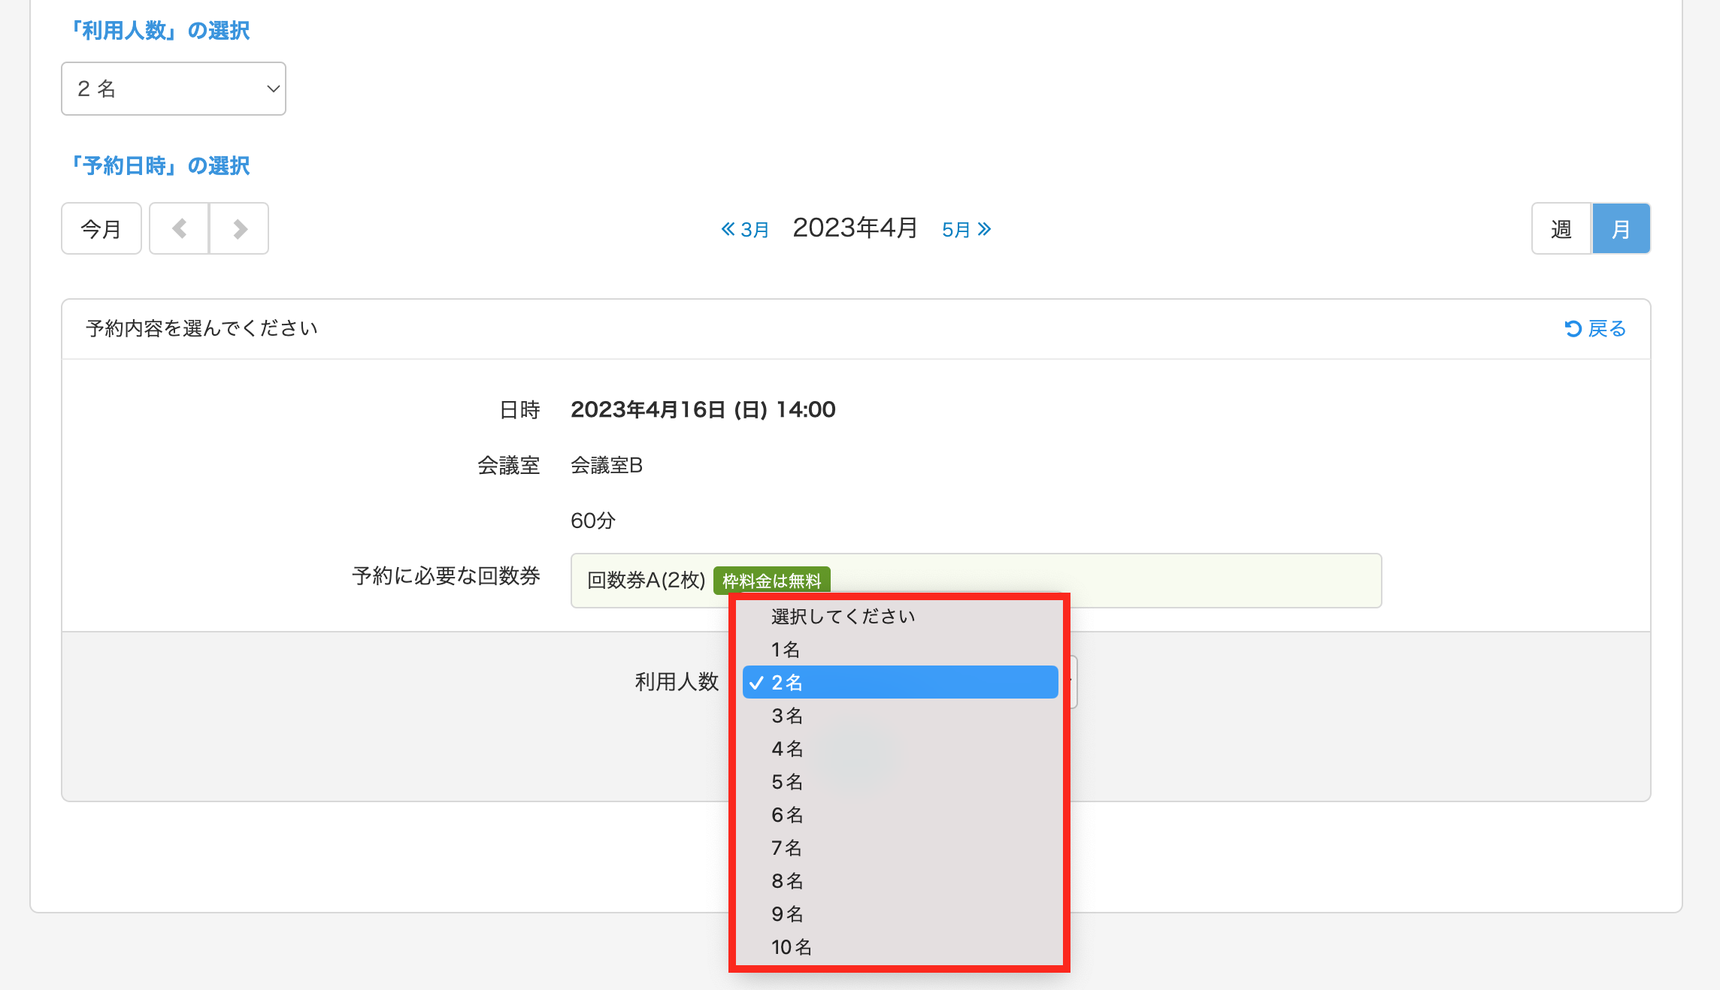Image resolution: width=1720 pixels, height=990 pixels.
Task: Select 8名 option
Action: pos(787,880)
